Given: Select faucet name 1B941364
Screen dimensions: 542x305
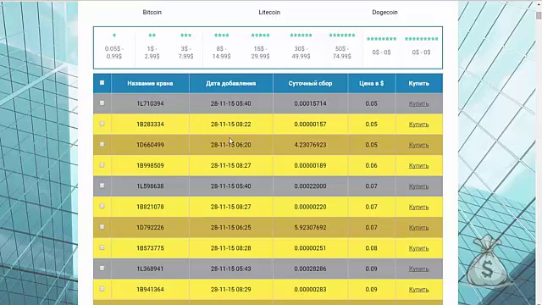Looking at the screenshot, I should [150, 290].
